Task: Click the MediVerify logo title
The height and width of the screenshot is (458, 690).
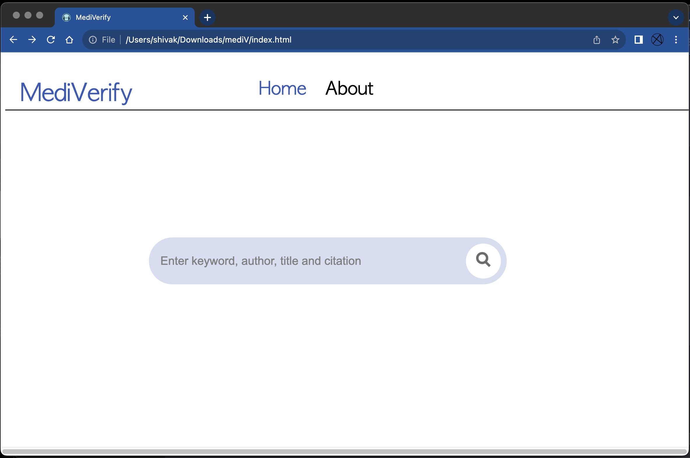Action: [76, 92]
